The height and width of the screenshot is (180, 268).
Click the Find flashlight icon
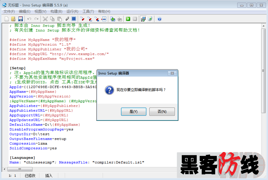click(x=83, y=19)
